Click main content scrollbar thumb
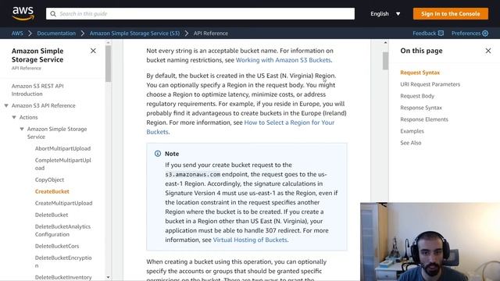The height and width of the screenshot is (281, 500). tap(385, 61)
